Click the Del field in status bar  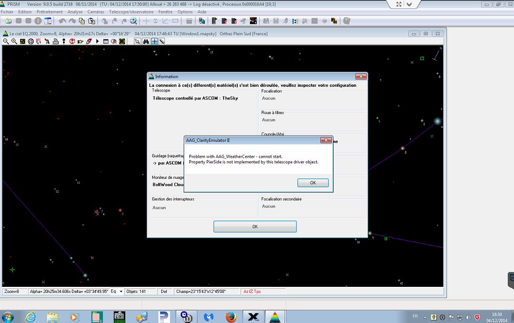(164, 292)
